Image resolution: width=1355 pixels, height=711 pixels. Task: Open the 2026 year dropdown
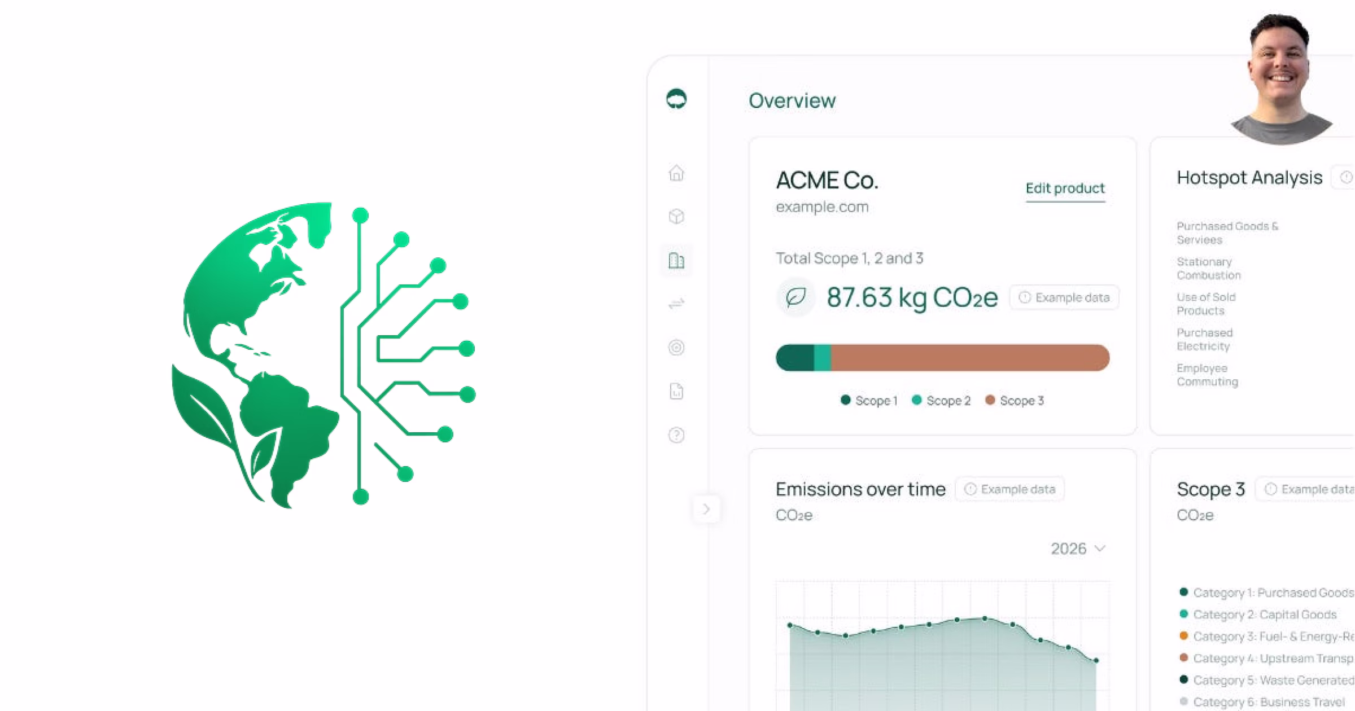[x=1077, y=548]
